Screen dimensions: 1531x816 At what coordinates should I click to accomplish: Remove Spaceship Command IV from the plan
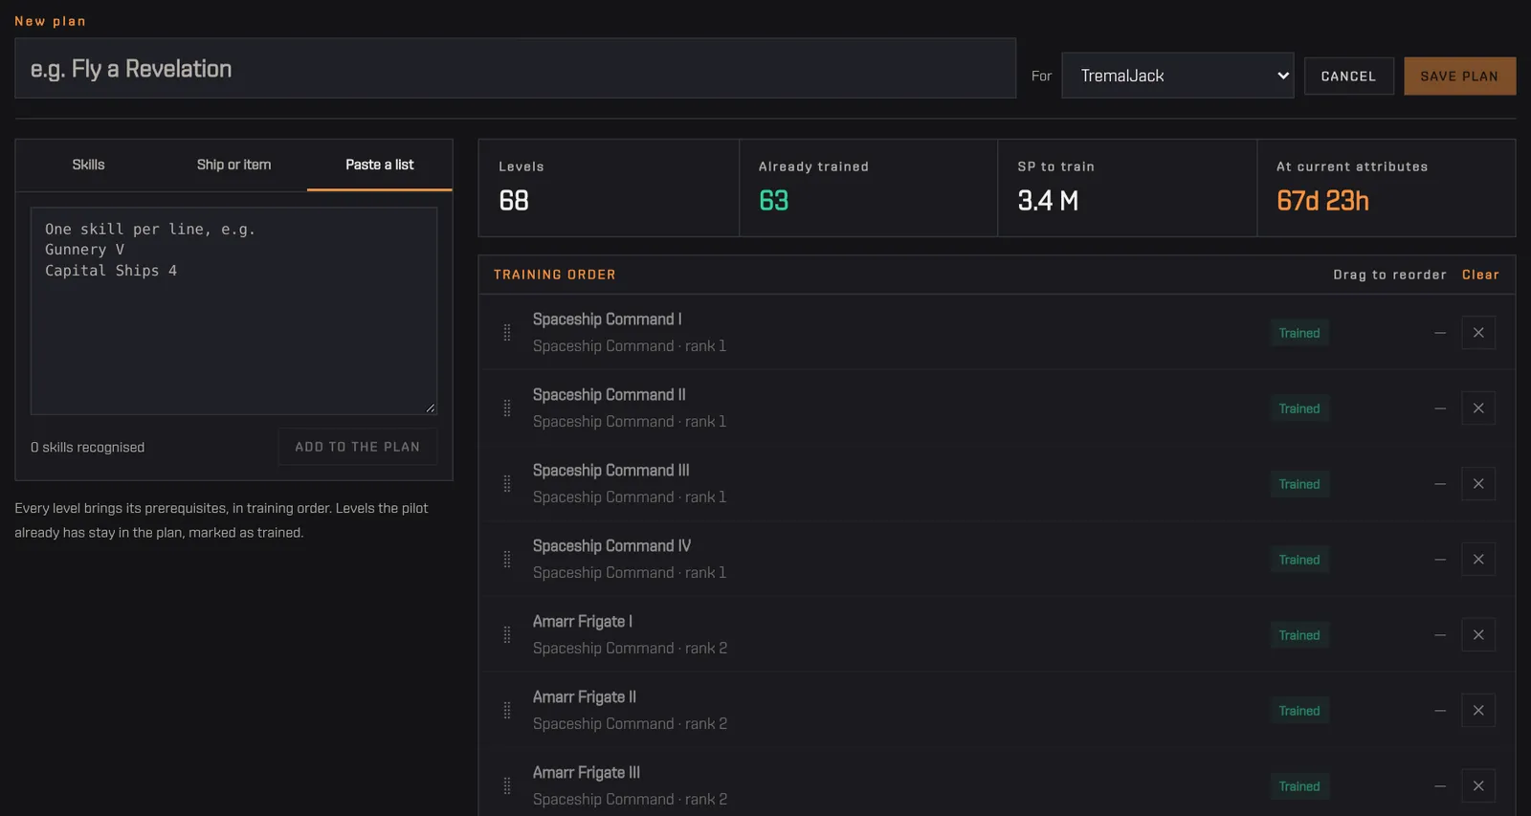click(x=1478, y=560)
